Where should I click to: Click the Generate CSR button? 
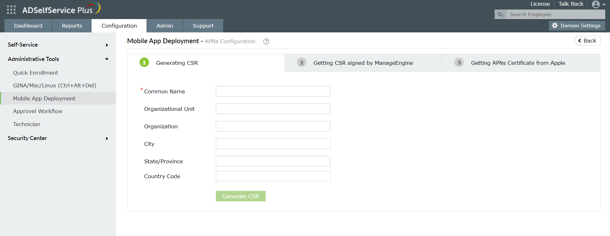coord(241,196)
